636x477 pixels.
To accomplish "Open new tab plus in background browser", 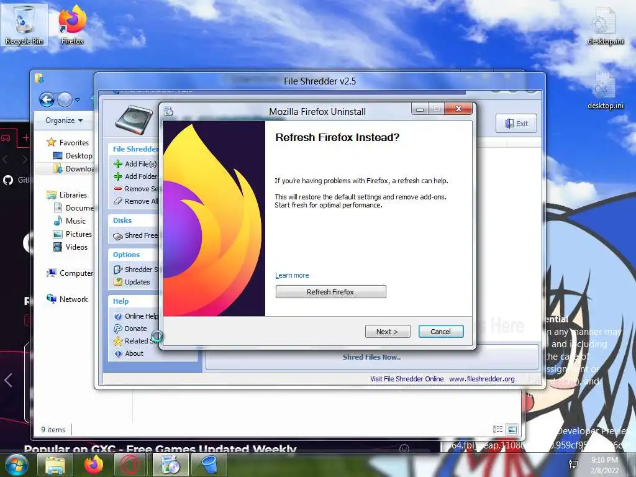I will [25, 138].
